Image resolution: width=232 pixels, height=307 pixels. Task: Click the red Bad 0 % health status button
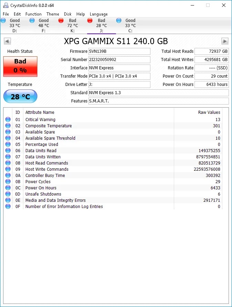click(20, 67)
